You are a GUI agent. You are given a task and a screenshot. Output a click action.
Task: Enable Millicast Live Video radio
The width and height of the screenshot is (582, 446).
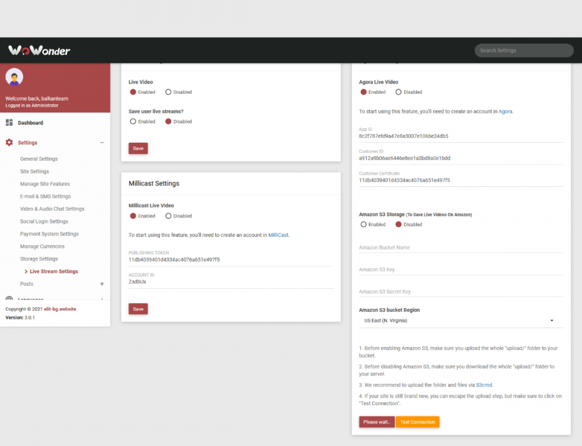(x=133, y=216)
